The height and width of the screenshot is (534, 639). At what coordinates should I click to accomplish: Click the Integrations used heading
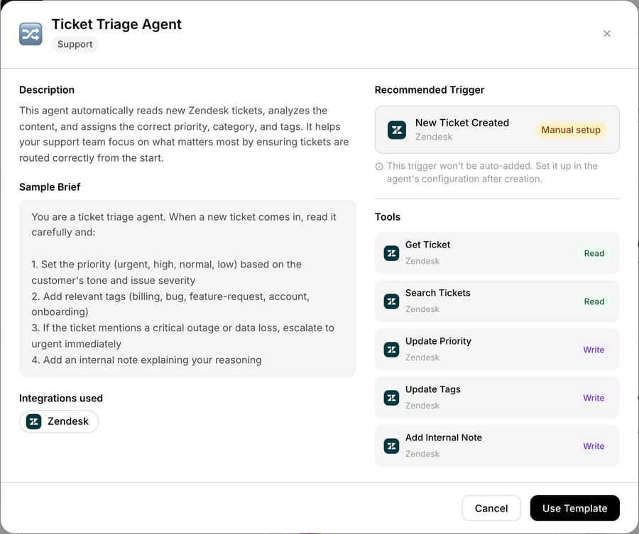pyautogui.click(x=61, y=398)
